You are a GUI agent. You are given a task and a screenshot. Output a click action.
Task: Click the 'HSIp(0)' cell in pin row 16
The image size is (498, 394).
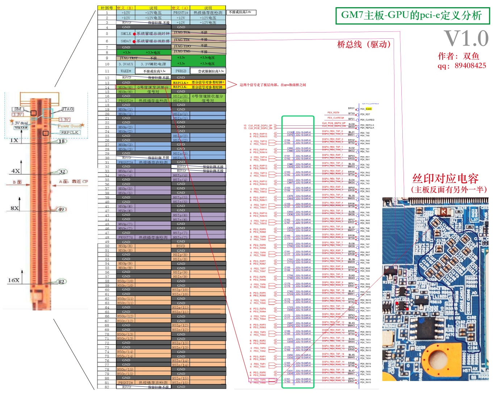click(x=180, y=97)
